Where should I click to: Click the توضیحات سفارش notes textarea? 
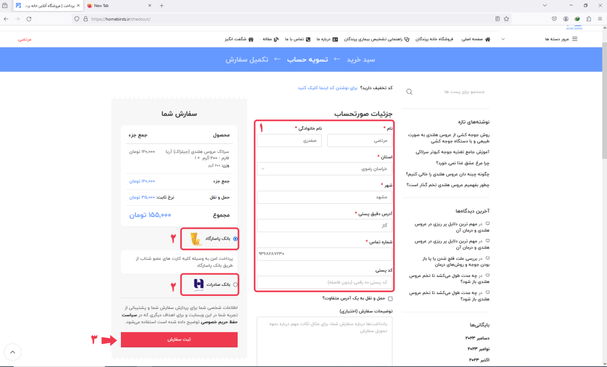coord(324,341)
